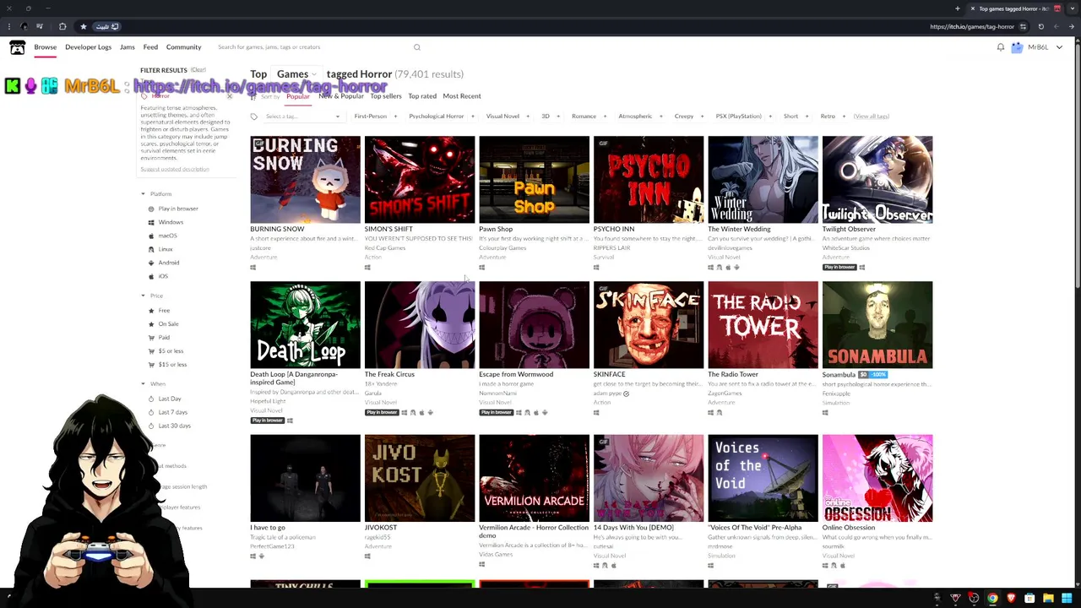Open the Jams tab
This screenshot has width=1081, height=608.
click(128, 47)
